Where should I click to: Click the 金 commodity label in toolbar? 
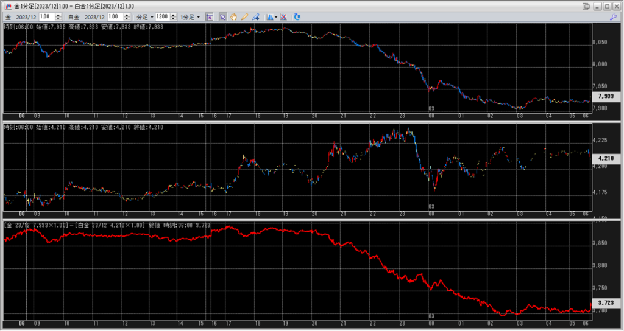click(8, 17)
